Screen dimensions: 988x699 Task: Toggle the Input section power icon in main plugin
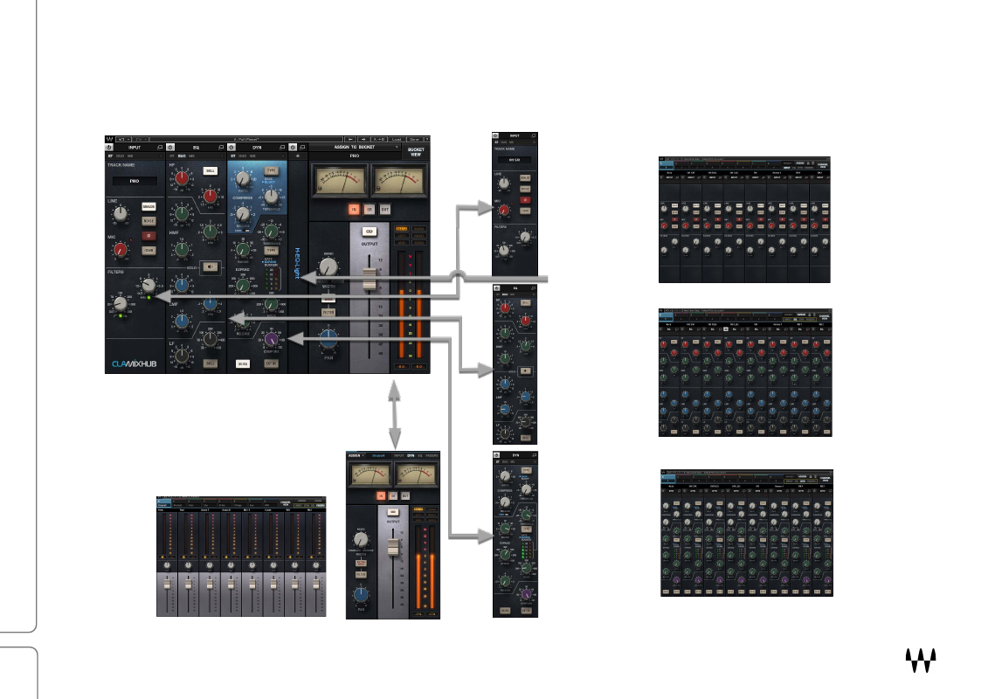[x=109, y=148]
